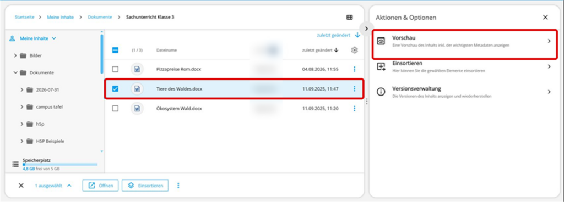Click Word icon of Pizzapreise Rom.docx
This screenshot has height=202, width=564.
pyautogui.click(x=137, y=69)
